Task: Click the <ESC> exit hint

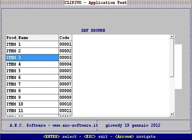Action: click(x=96, y=137)
